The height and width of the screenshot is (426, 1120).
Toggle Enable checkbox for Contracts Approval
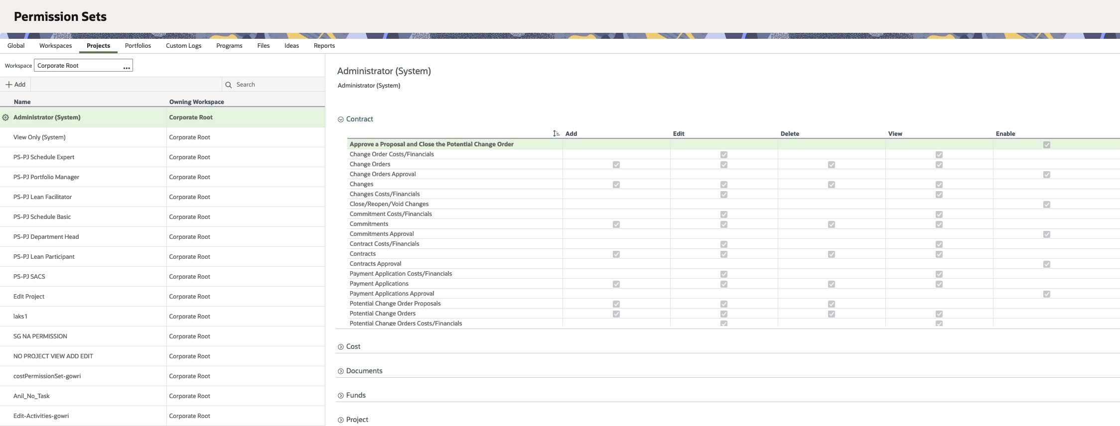click(x=1047, y=264)
